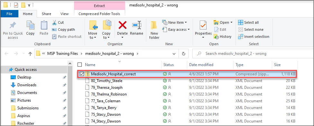
Task: Open the Open dropdown in ribbon
Action: (x=223, y=22)
